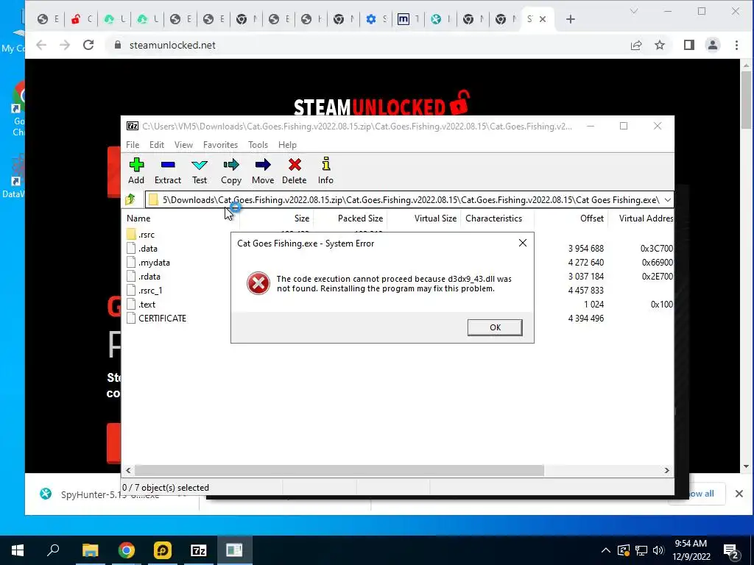The height and width of the screenshot is (565, 754).
Task: Select the .rdata file row
Action: tap(149, 277)
